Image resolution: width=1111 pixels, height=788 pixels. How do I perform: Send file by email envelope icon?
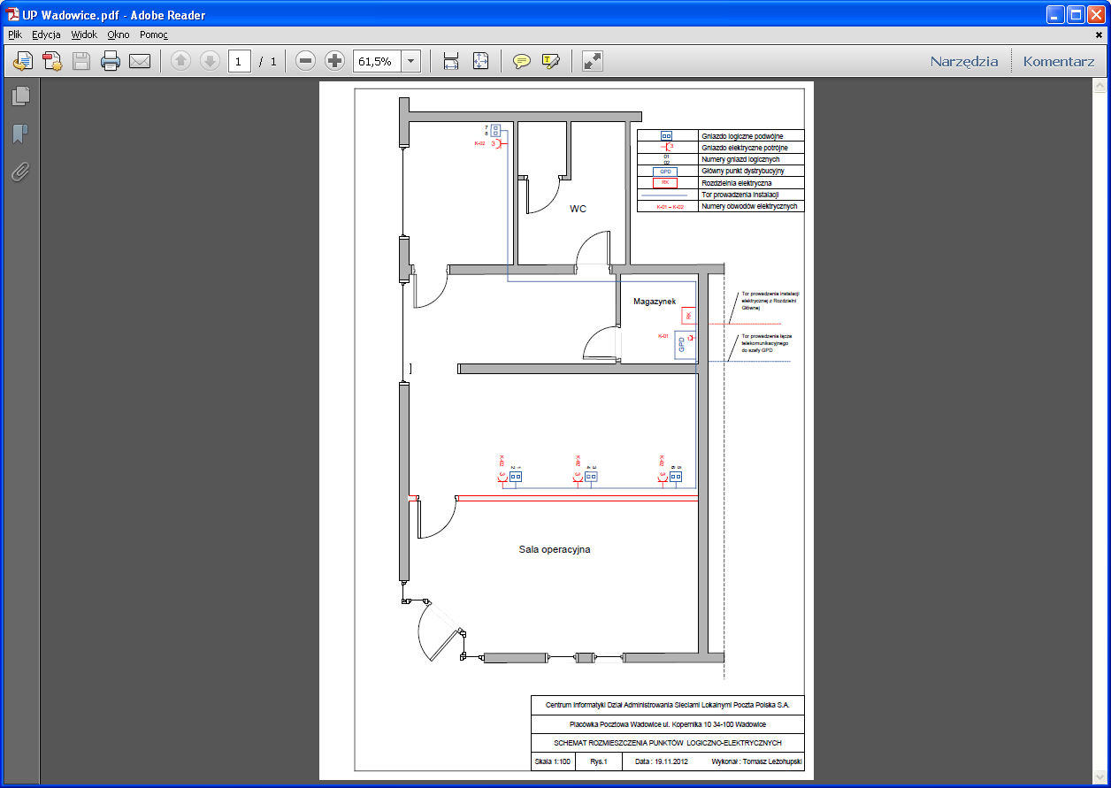tap(140, 61)
